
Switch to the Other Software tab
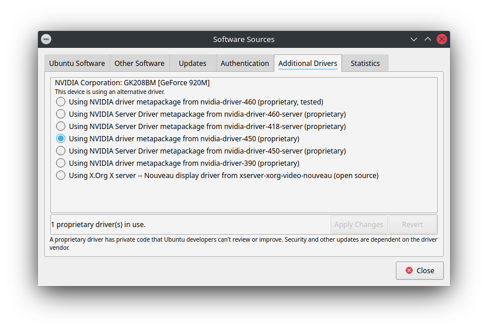coord(139,63)
